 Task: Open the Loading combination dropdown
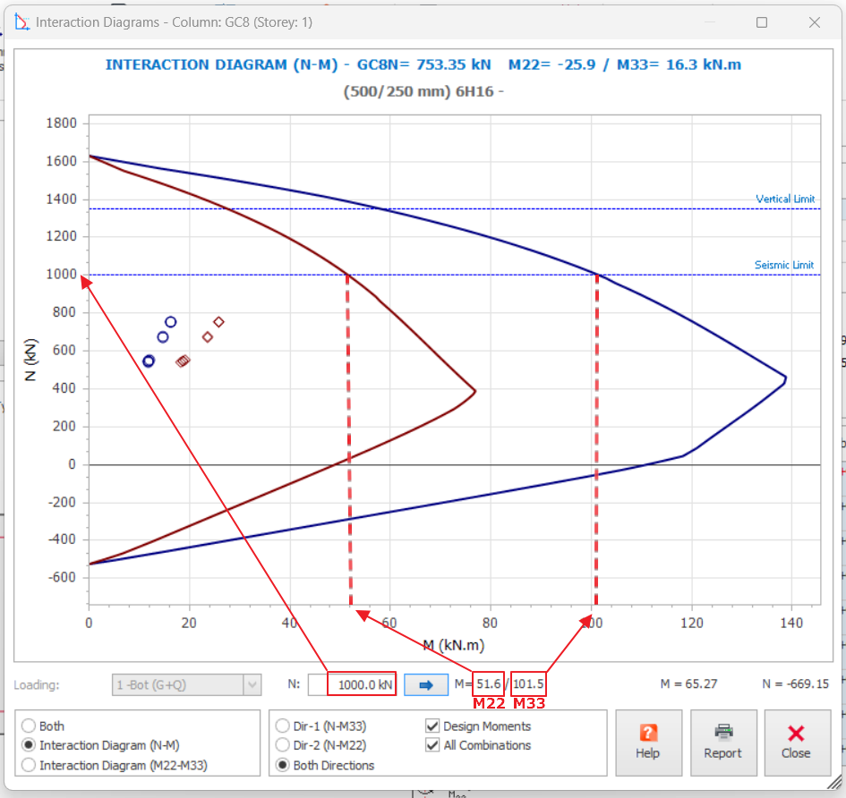click(252, 685)
